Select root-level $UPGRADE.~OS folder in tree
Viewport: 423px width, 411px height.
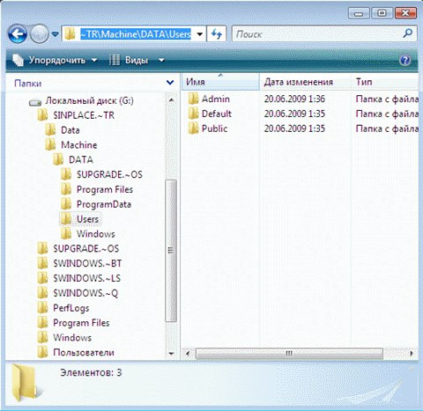[x=85, y=249]
